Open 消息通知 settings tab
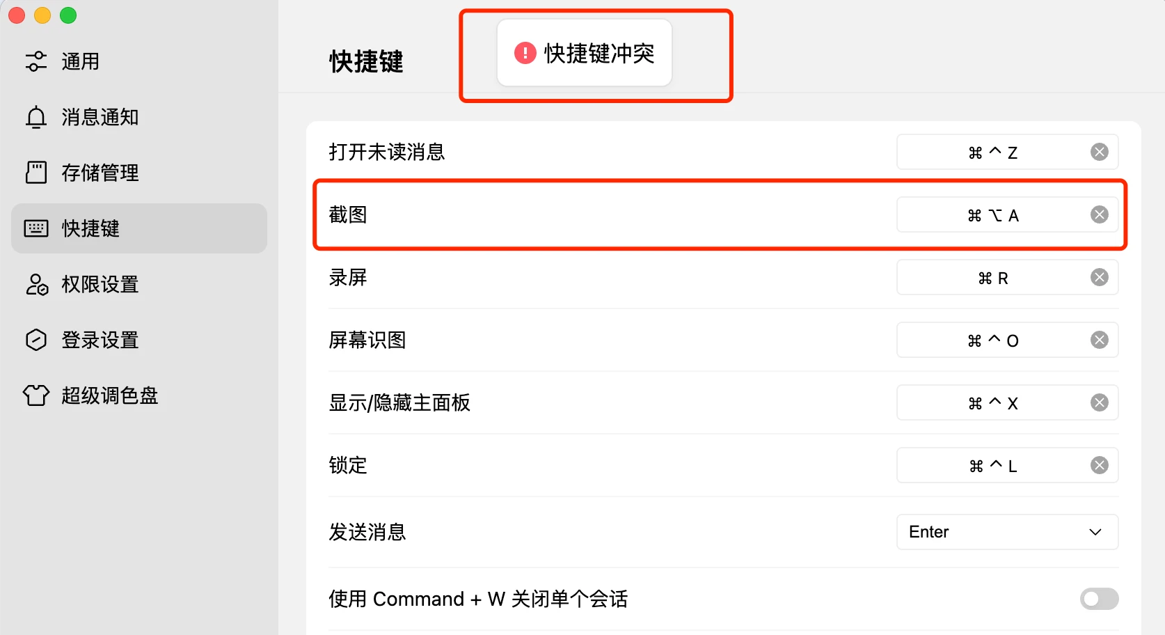1165x635 pixels. coord(100,117)
